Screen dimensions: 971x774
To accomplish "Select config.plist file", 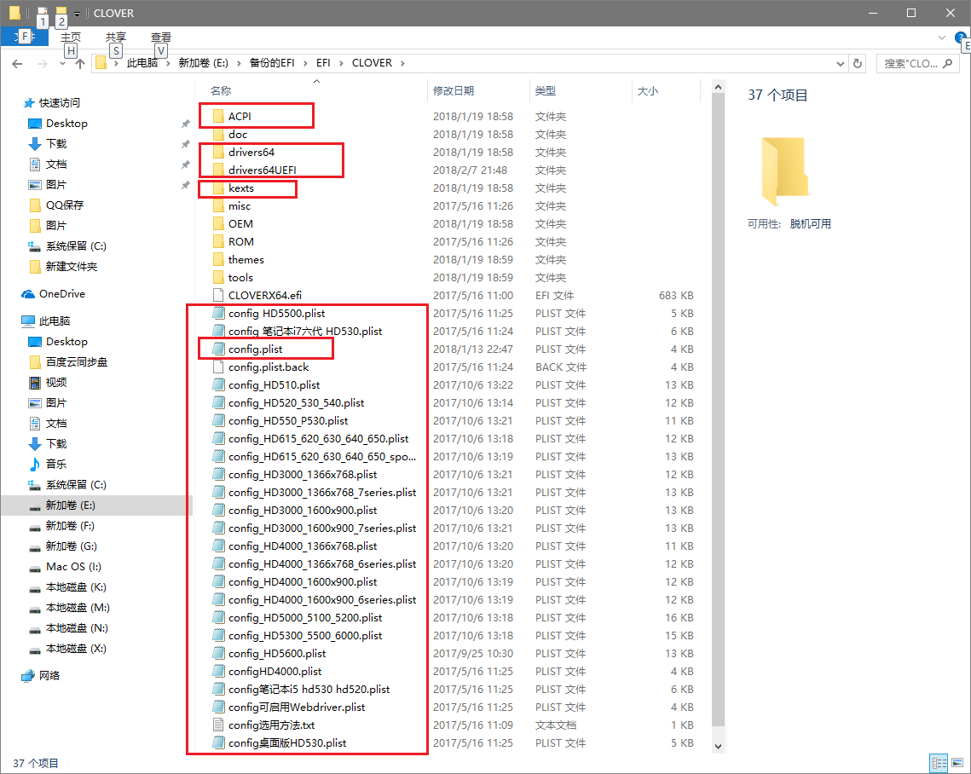I will pyautogui.click(x=255, y=349).
